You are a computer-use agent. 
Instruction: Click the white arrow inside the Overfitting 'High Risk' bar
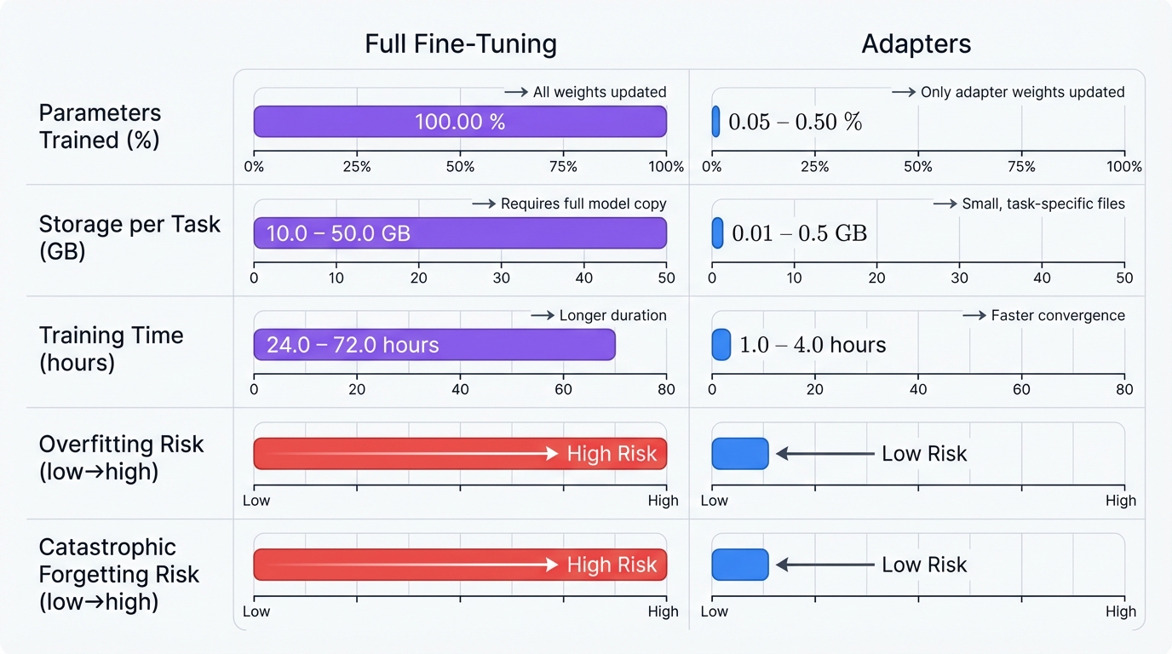[477, 453]
